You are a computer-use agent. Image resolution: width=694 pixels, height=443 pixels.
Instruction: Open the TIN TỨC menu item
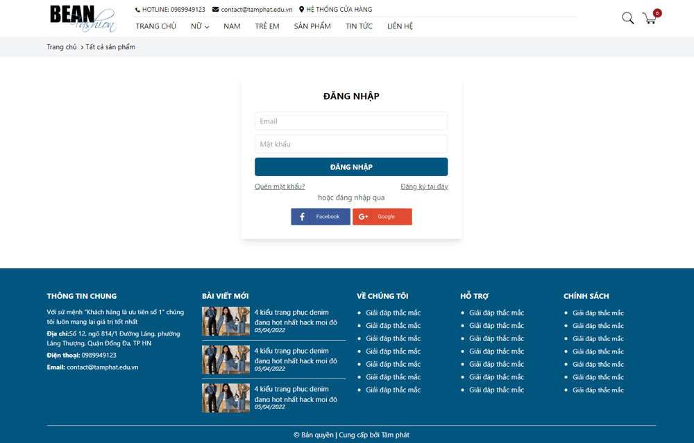pyautogui.click(x=359, y=26)
